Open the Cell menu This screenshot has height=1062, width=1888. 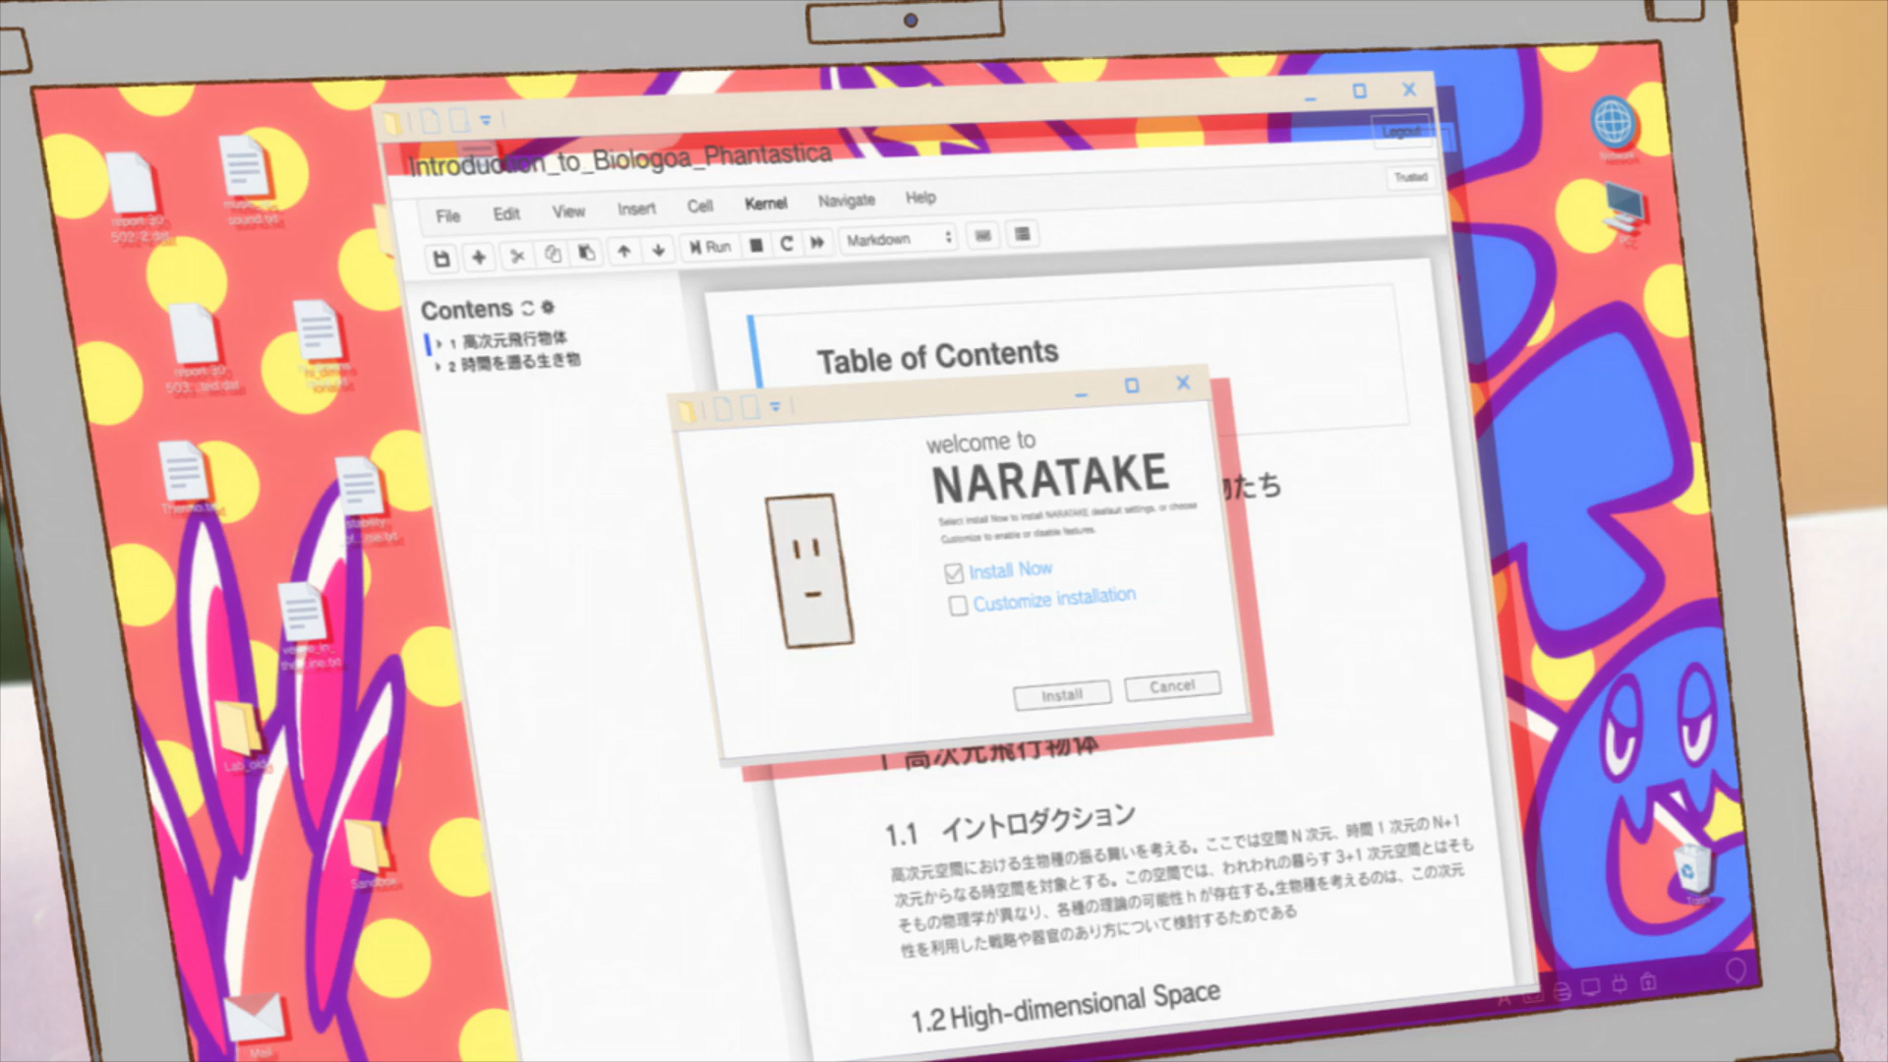(x=700, y=206)
